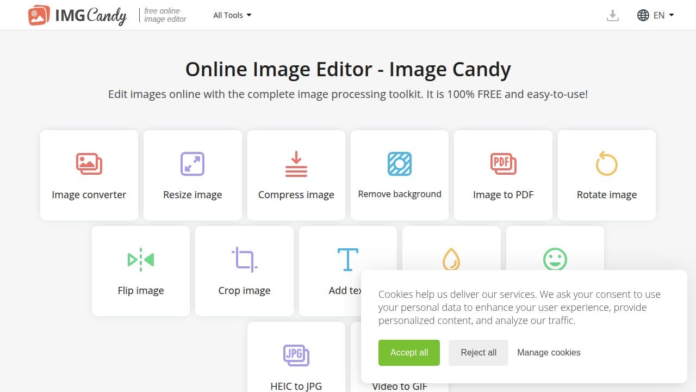Open the EN language dropdown
The image size is (696, 392).
663,15
